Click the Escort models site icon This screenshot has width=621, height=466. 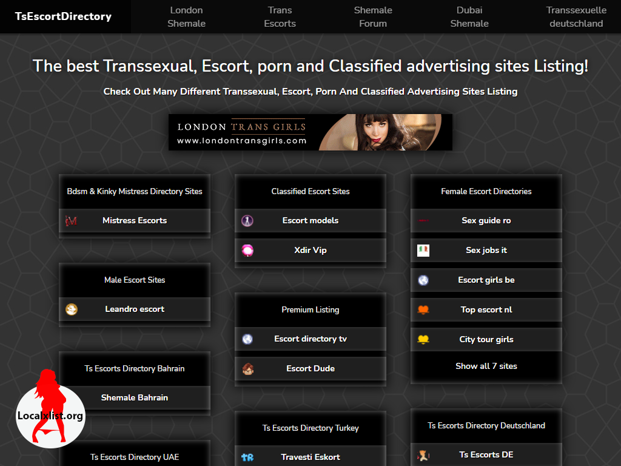coord(247,221)
